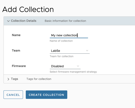Click the Collection Details header label
Image resolution: width=135 pixels, height=108 pixels.
tap(24, 21)
